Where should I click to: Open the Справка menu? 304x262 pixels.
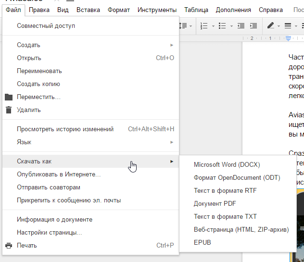(x=271, y=10)
